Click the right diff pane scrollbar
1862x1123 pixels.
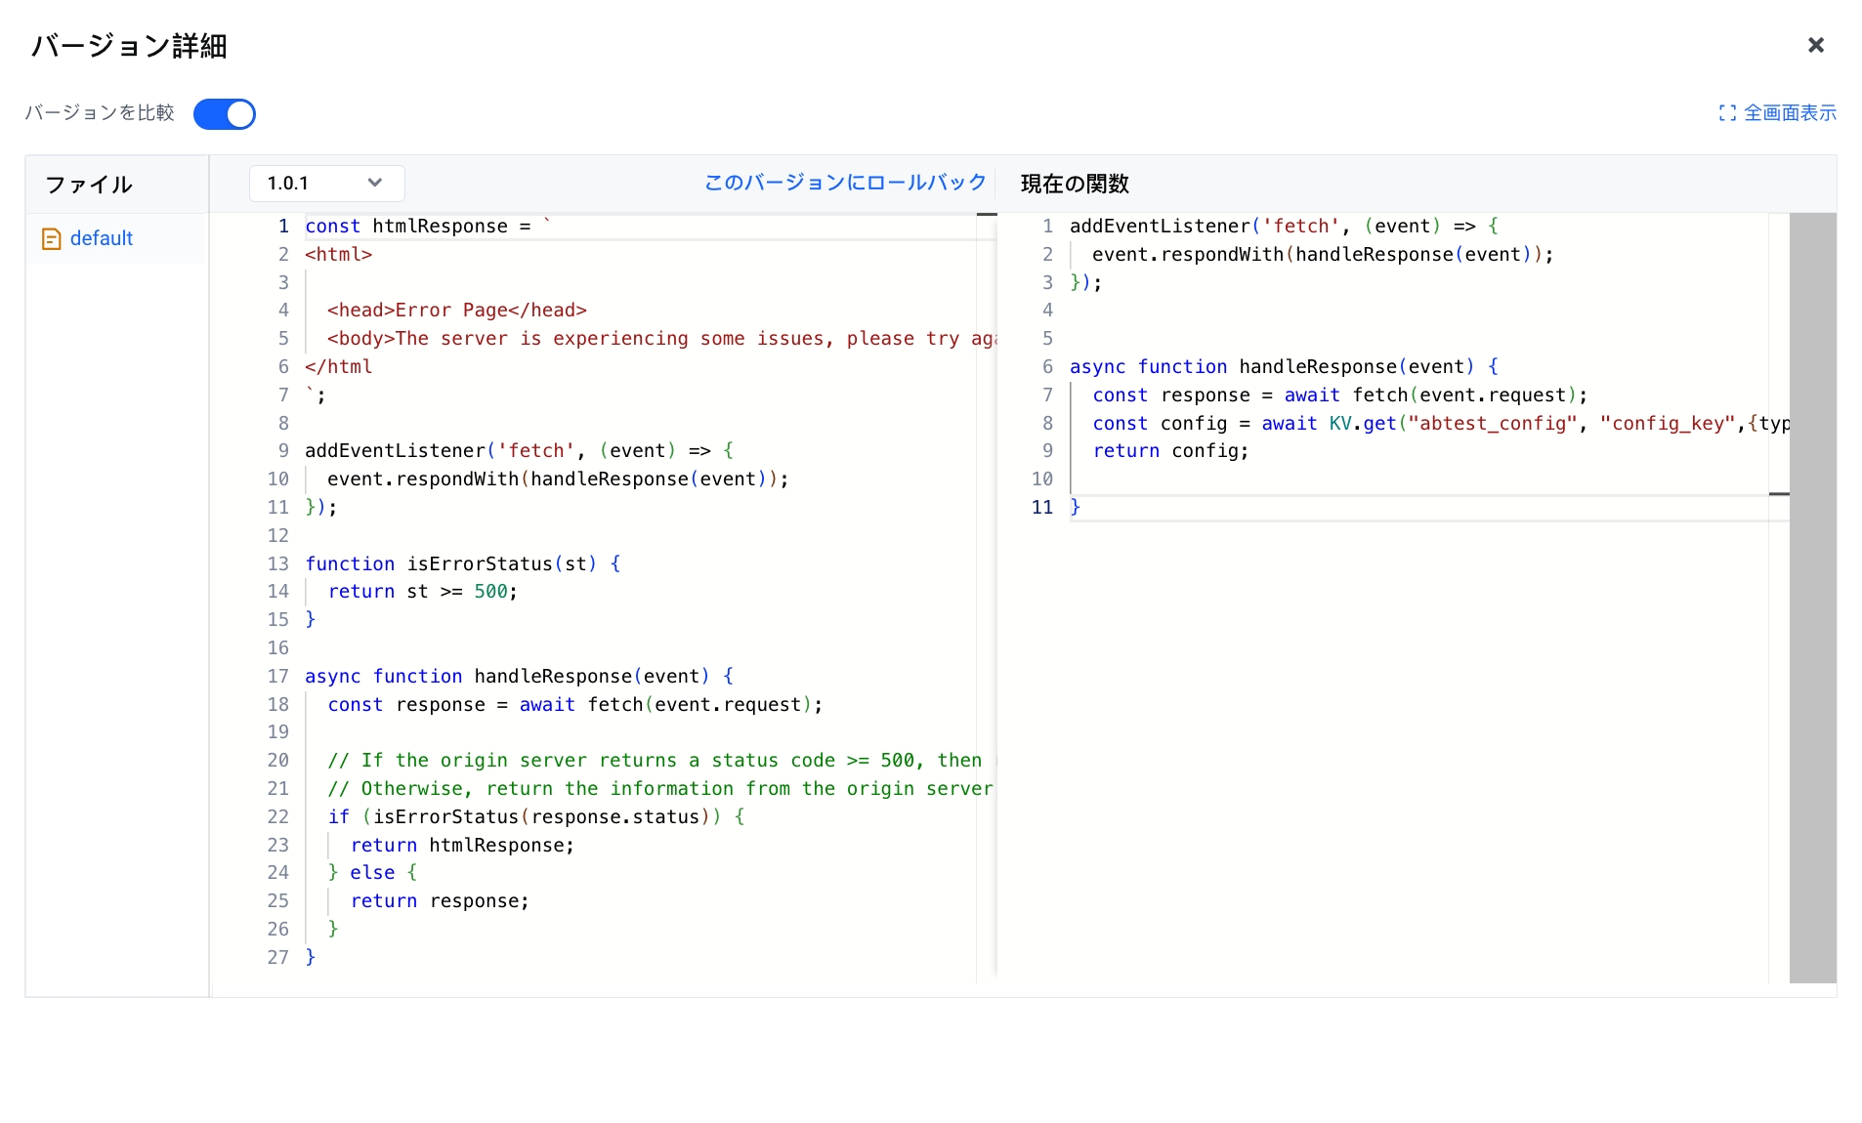[1812, 598]
